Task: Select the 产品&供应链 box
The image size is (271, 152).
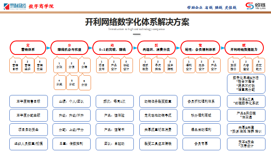Action: click(x=246, y=115)
